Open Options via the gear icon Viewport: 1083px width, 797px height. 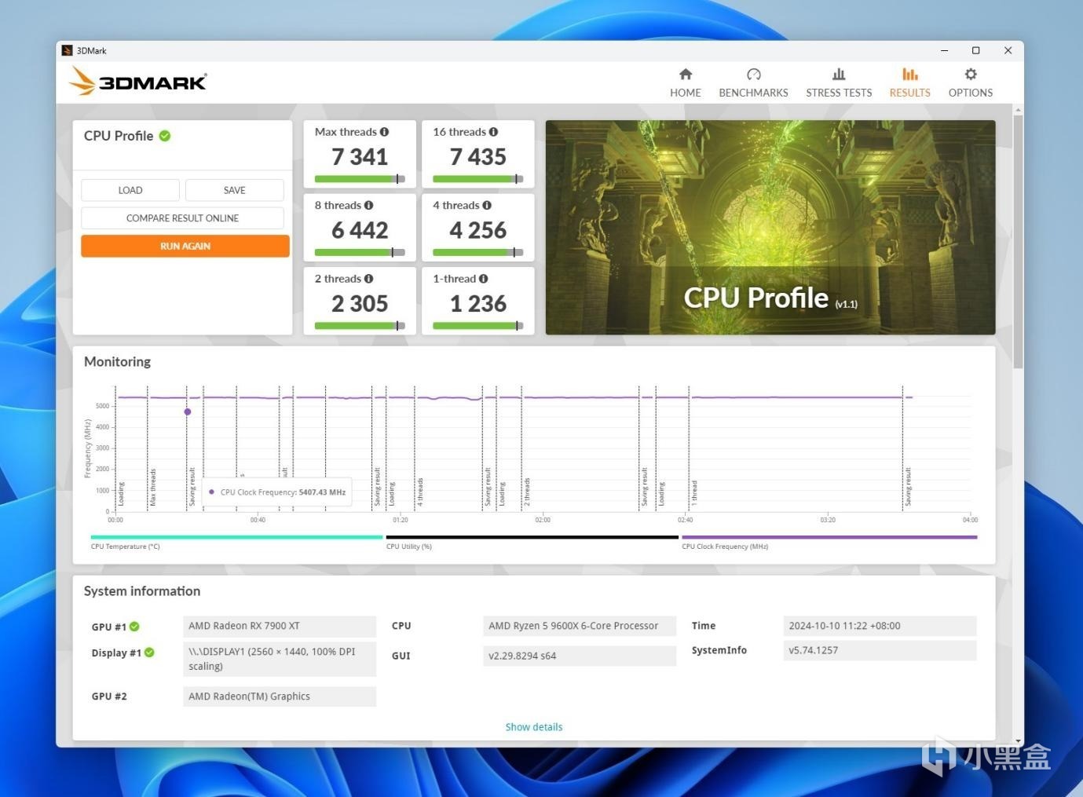click(971, 75)
